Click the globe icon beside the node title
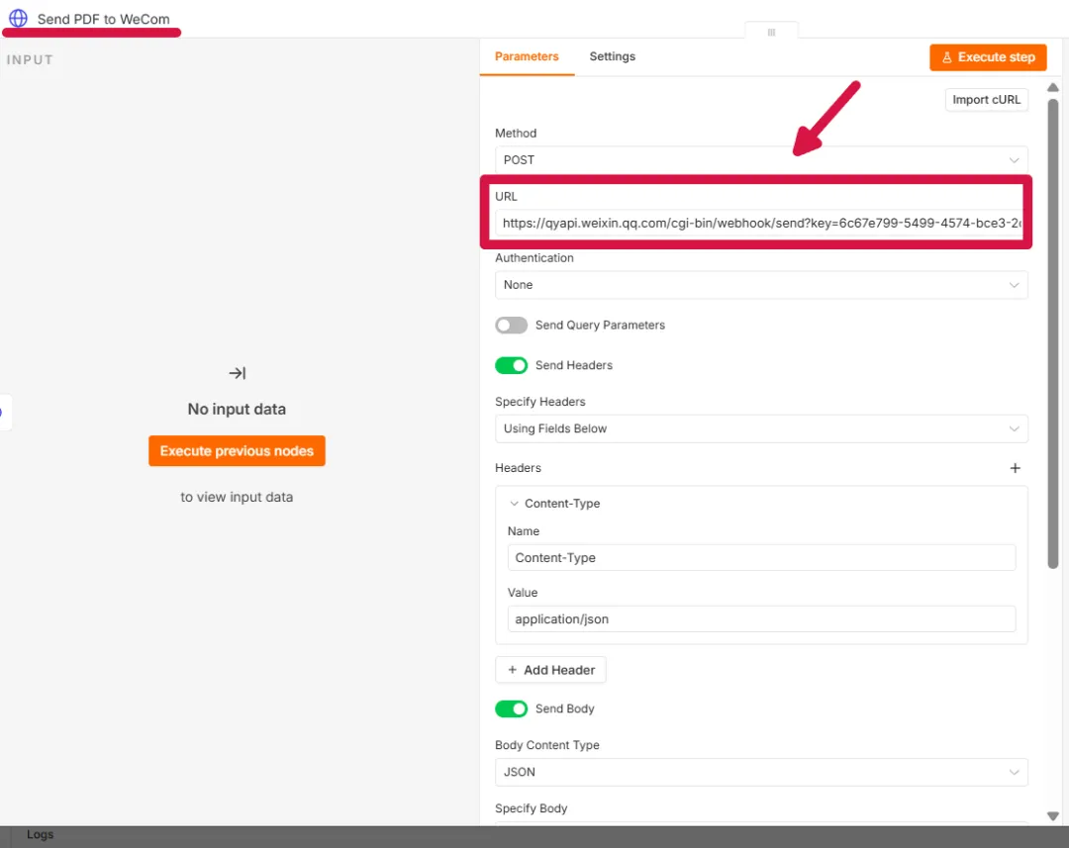 (19, 18)
